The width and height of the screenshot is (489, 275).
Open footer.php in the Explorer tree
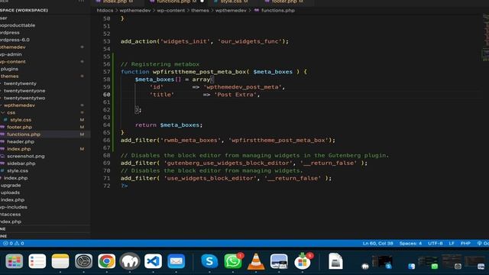coord(19,127)
